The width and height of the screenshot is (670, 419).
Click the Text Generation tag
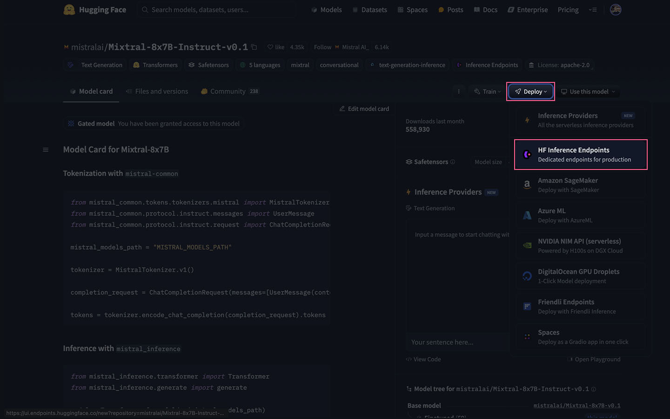tap(95, 65)
